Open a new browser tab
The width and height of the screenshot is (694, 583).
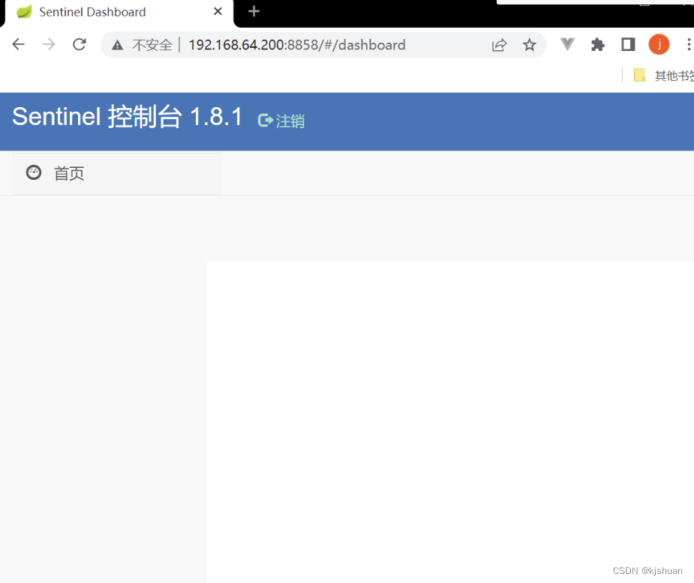pos(254,11)
